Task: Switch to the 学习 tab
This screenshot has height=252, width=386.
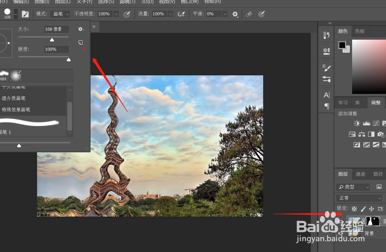Action: click(343, 103)
